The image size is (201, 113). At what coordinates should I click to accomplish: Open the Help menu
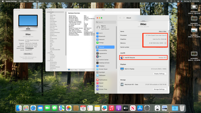(37, 1)
